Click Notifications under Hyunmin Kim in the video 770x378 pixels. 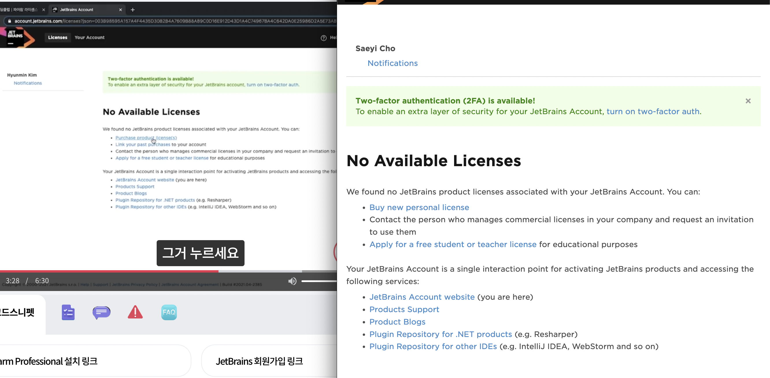pos(28,83)
